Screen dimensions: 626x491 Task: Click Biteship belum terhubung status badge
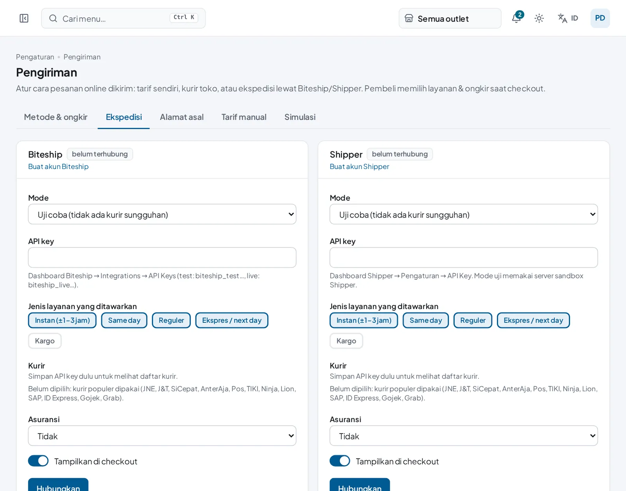click(x=100, y=154)
